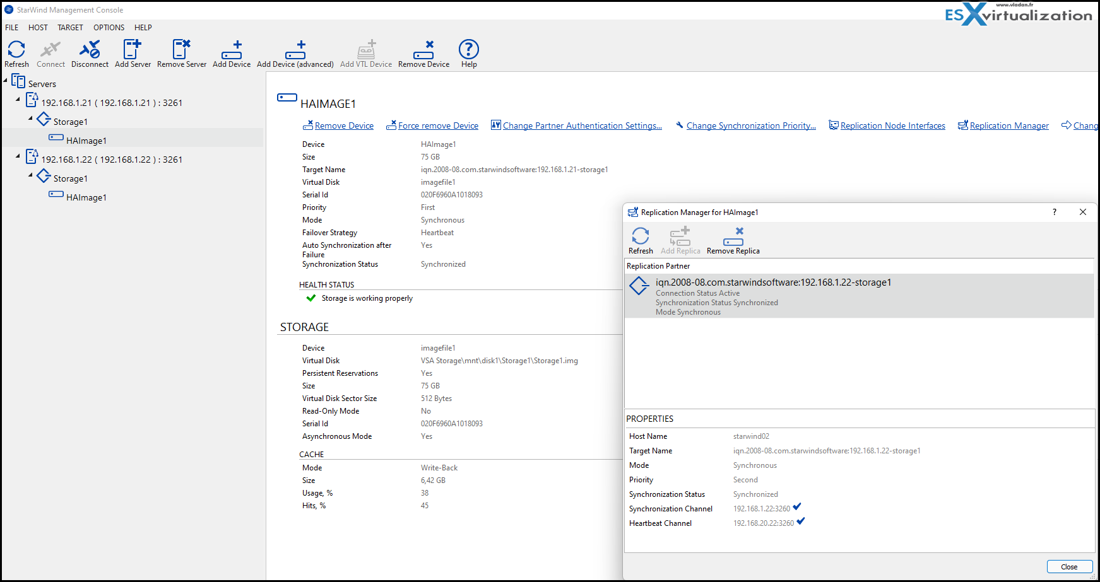Open the HELP menu
1100x582 pixels.
(x=143, y=28)
